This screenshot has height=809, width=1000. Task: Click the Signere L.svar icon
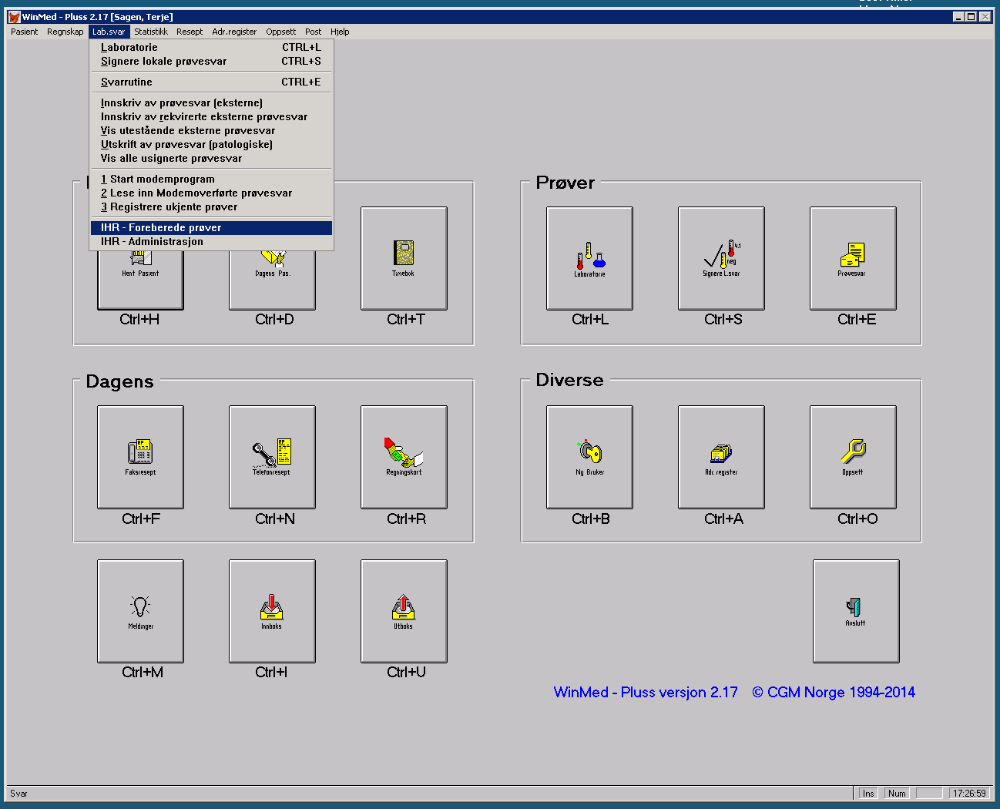[x=721, y=258]
